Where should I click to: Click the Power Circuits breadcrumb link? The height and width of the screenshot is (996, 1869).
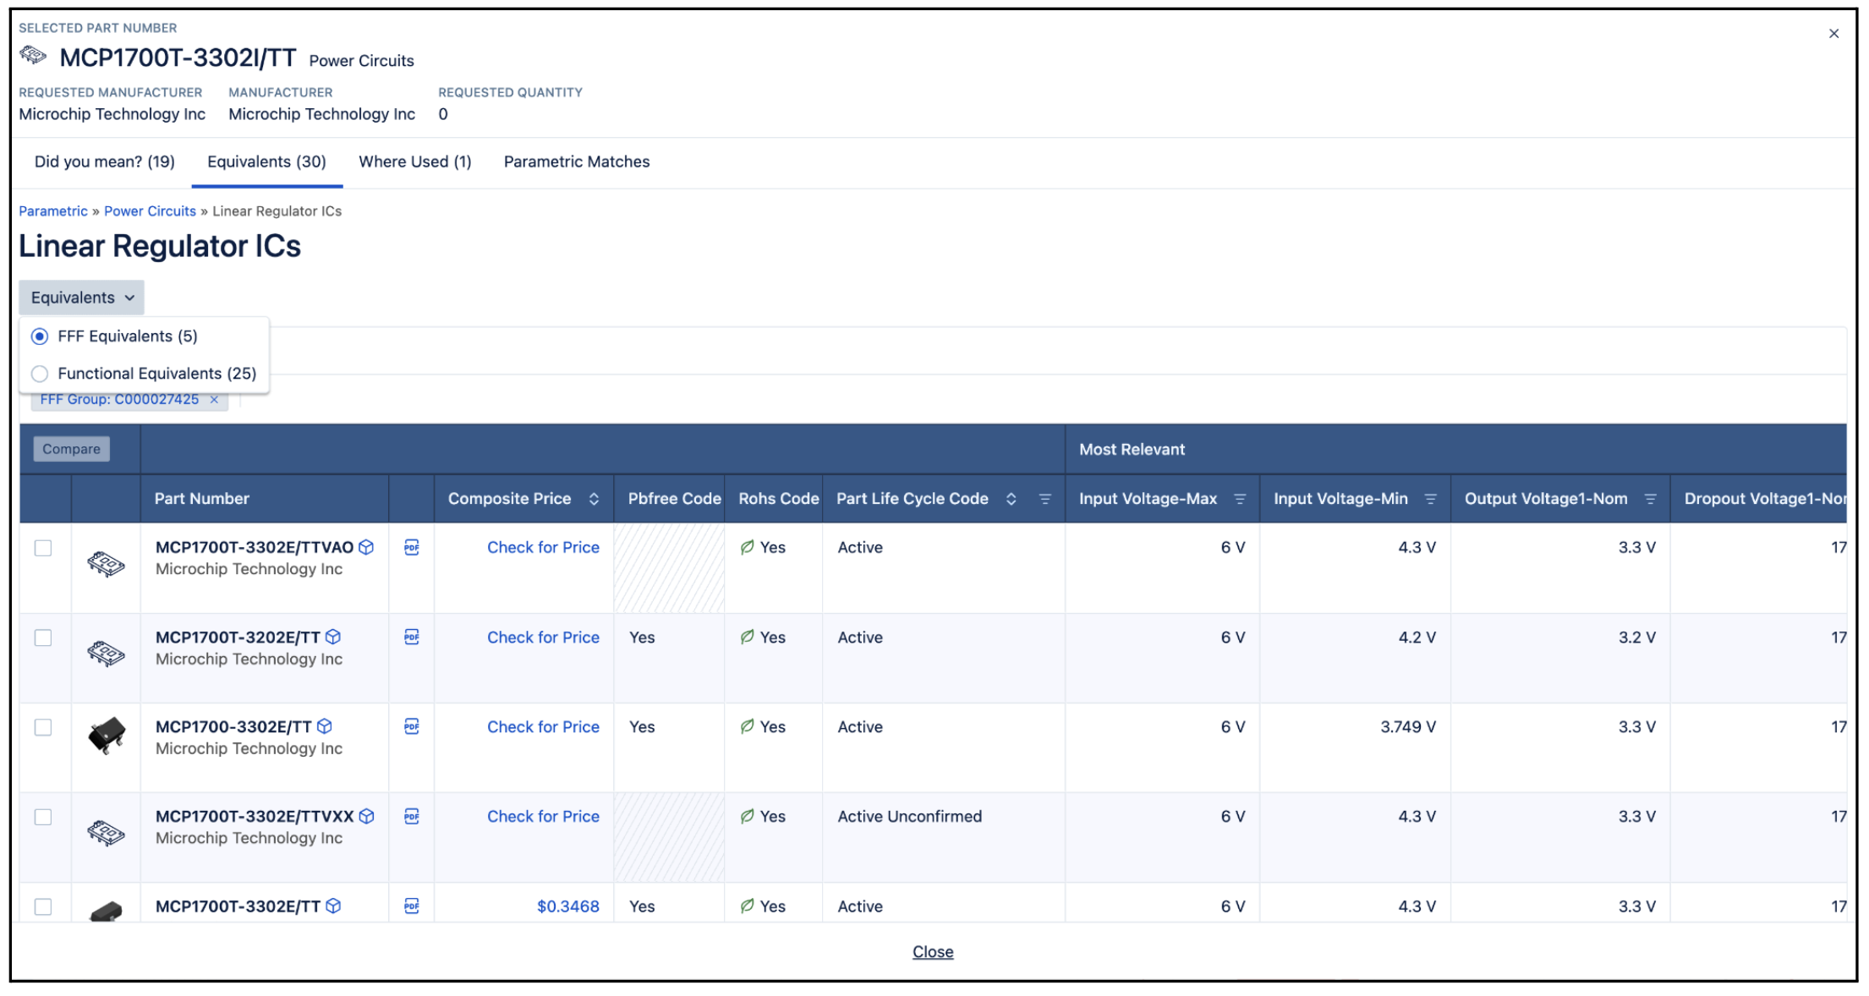point(150,211)
